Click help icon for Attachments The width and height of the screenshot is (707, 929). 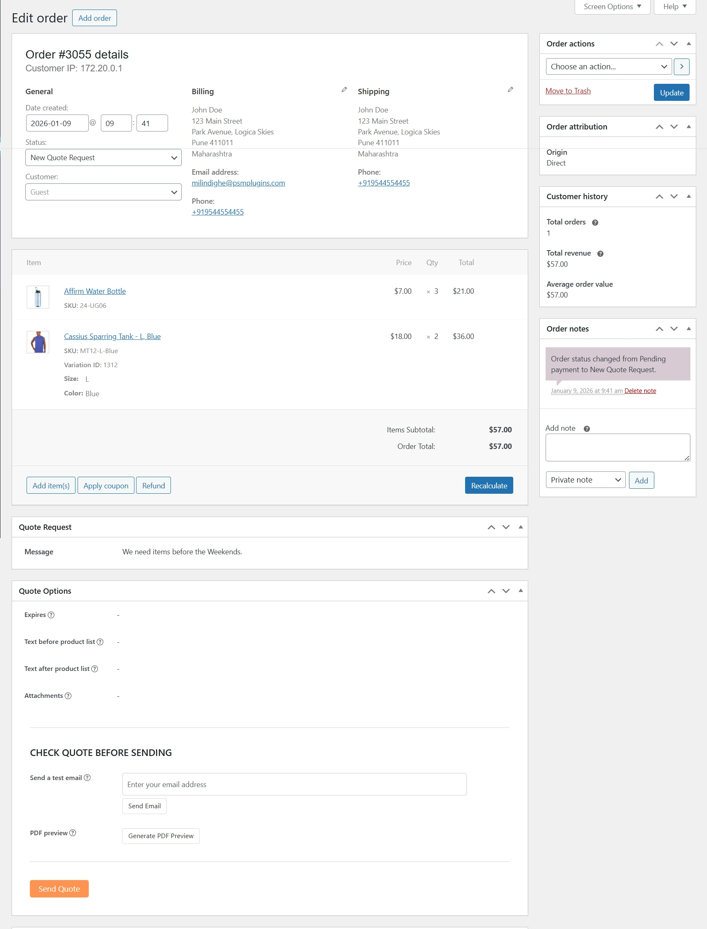point(68,696)
